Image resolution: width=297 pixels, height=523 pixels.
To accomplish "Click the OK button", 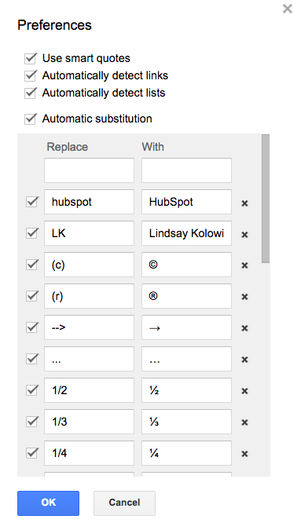I will pyautogui.click(x=49, y=503).
